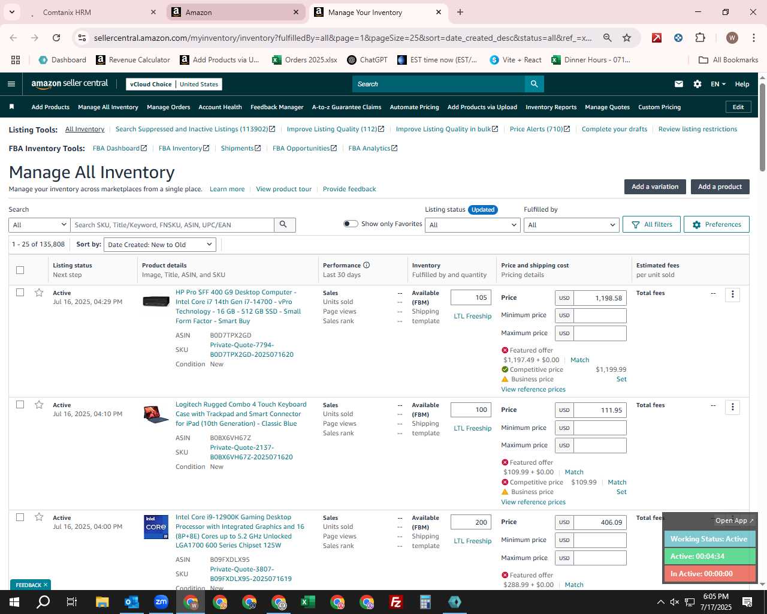The height and width of the screenshot is (614, 767).
Task: Open the Listing status dropdown
Action: pos(472,225)
